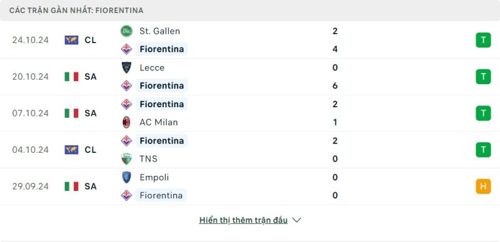
Task: Click the Empoli club crest
Action: tap(126, 177)
